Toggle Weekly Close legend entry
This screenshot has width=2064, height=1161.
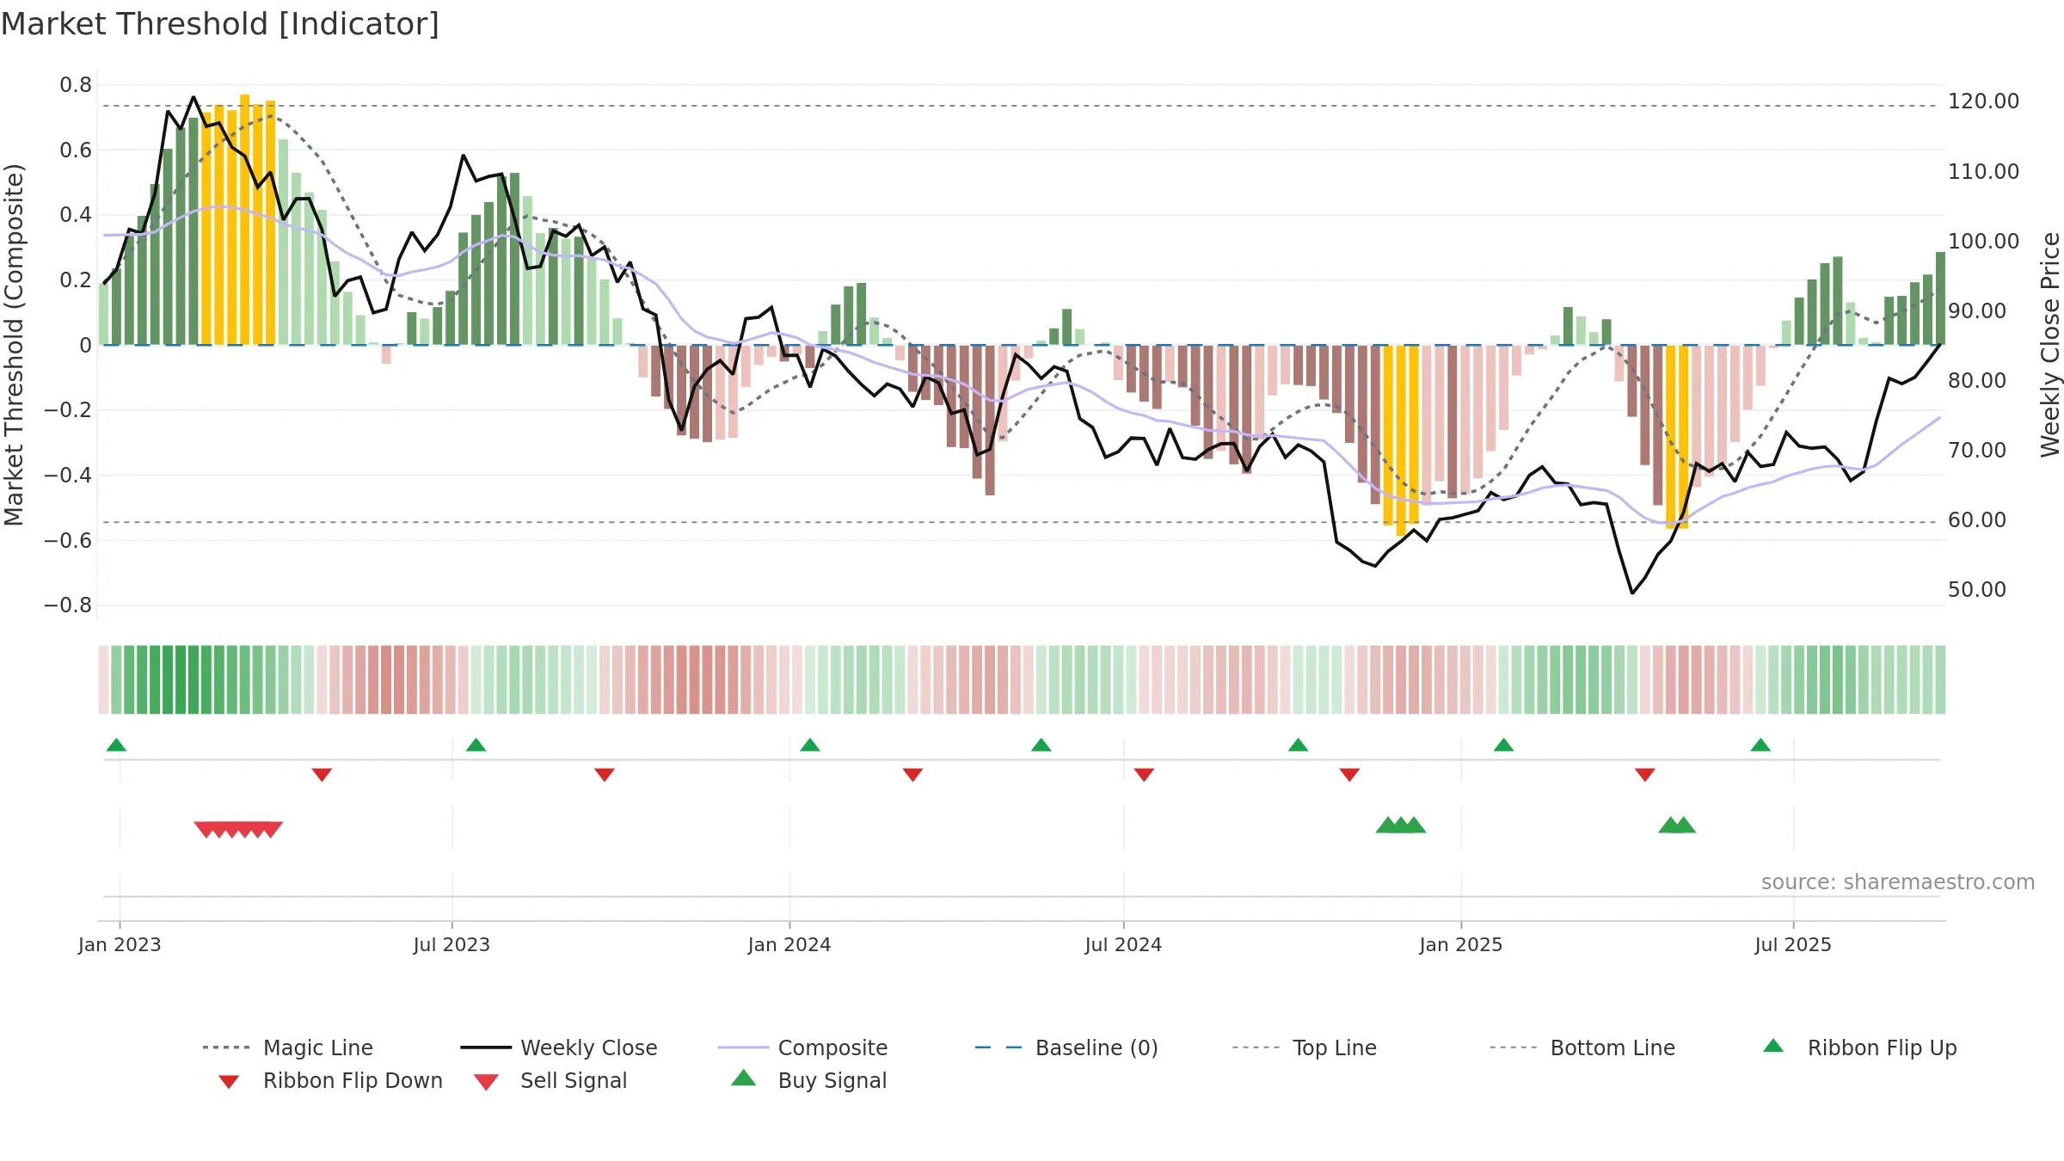(x=559, y=1047)
